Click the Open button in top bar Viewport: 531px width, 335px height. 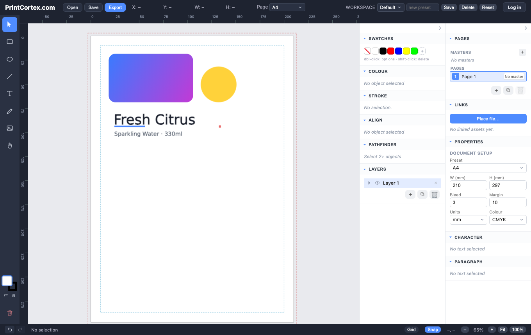(x=73, y=7)
